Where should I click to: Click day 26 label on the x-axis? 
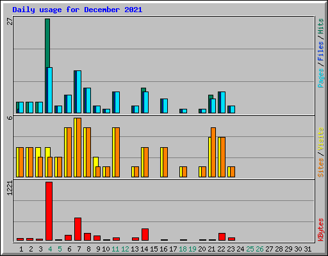[259, 249]
